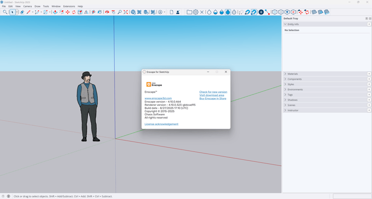Pick the Paint Bucket tool
Screen dimensions: 372x199
(100, 12)
